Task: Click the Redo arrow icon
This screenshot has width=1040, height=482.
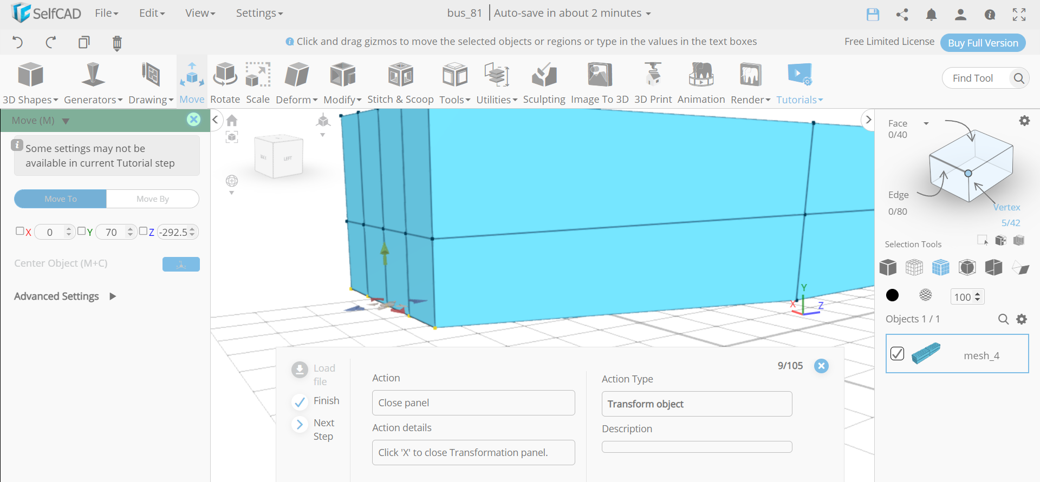Action: [x=51, y=42]
